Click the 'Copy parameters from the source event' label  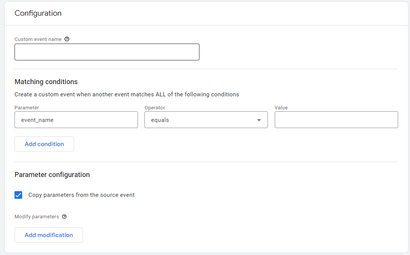tap(81, 195)
